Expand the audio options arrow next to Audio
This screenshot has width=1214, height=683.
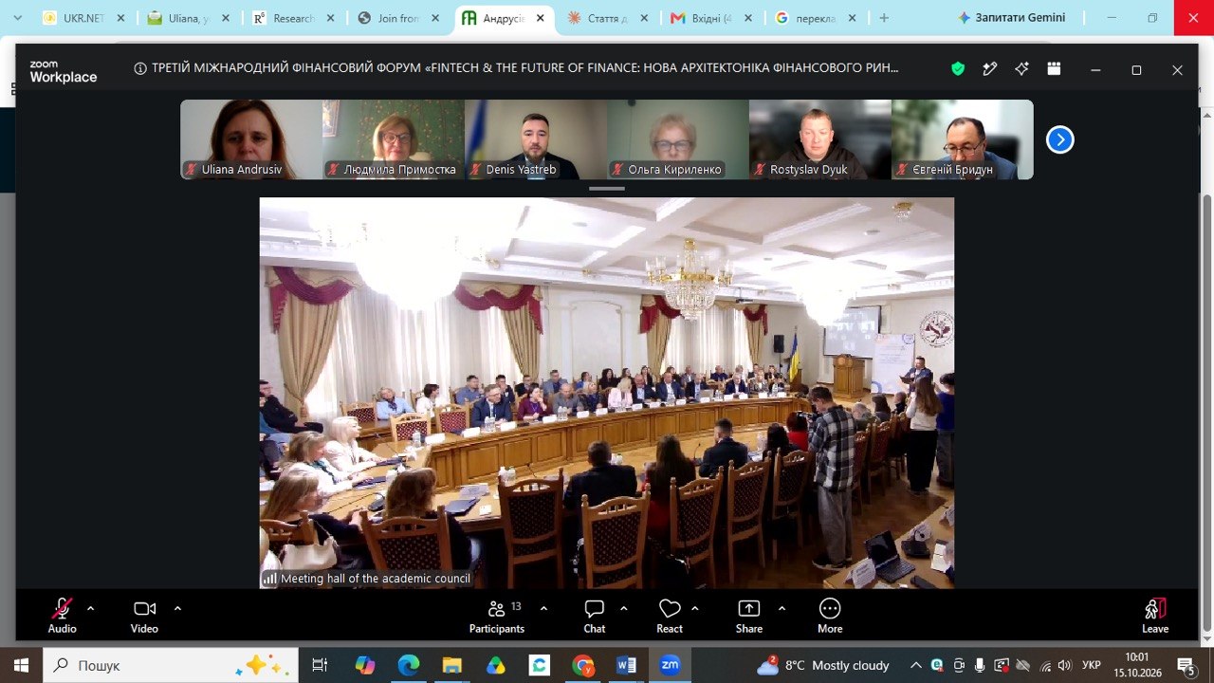click(x=91, y=609)
